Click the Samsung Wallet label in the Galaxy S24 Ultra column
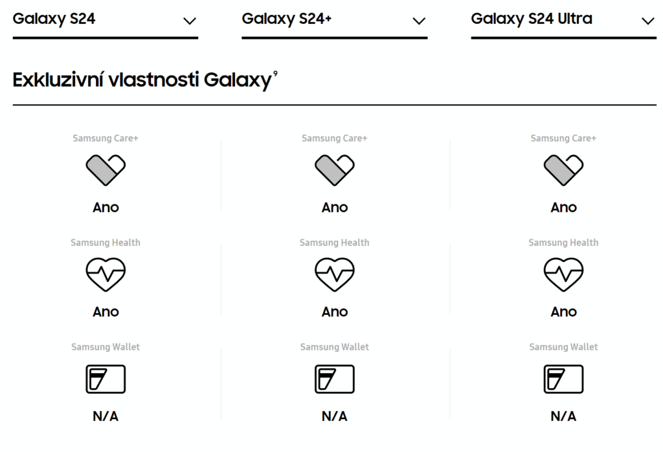This screenshot has height=452, width=663. pyautogui.click(x=564, y=347)
